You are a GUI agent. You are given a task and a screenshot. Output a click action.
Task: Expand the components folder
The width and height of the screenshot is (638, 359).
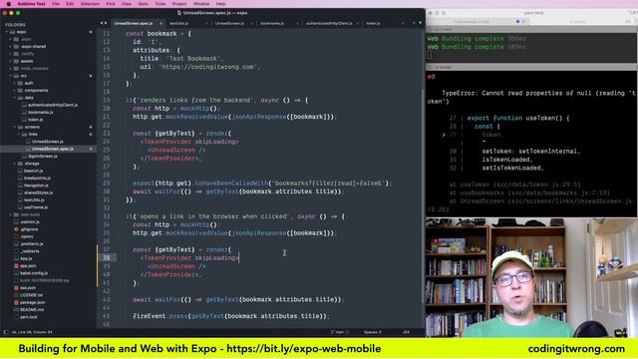15,91
